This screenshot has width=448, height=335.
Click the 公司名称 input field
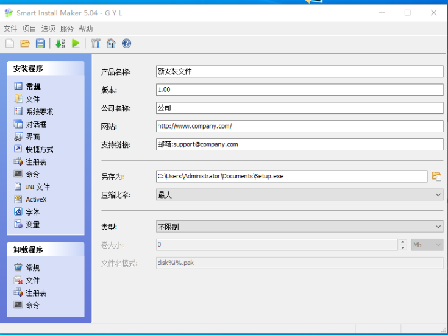pos(299,108)
